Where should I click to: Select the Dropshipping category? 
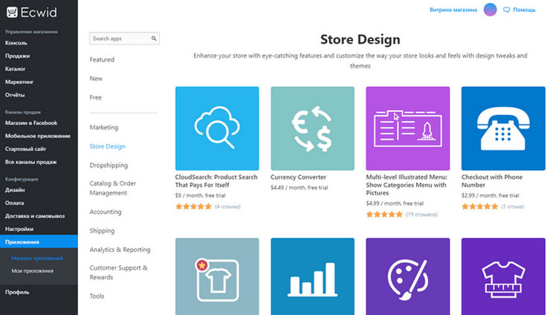[x=109, y=166]
